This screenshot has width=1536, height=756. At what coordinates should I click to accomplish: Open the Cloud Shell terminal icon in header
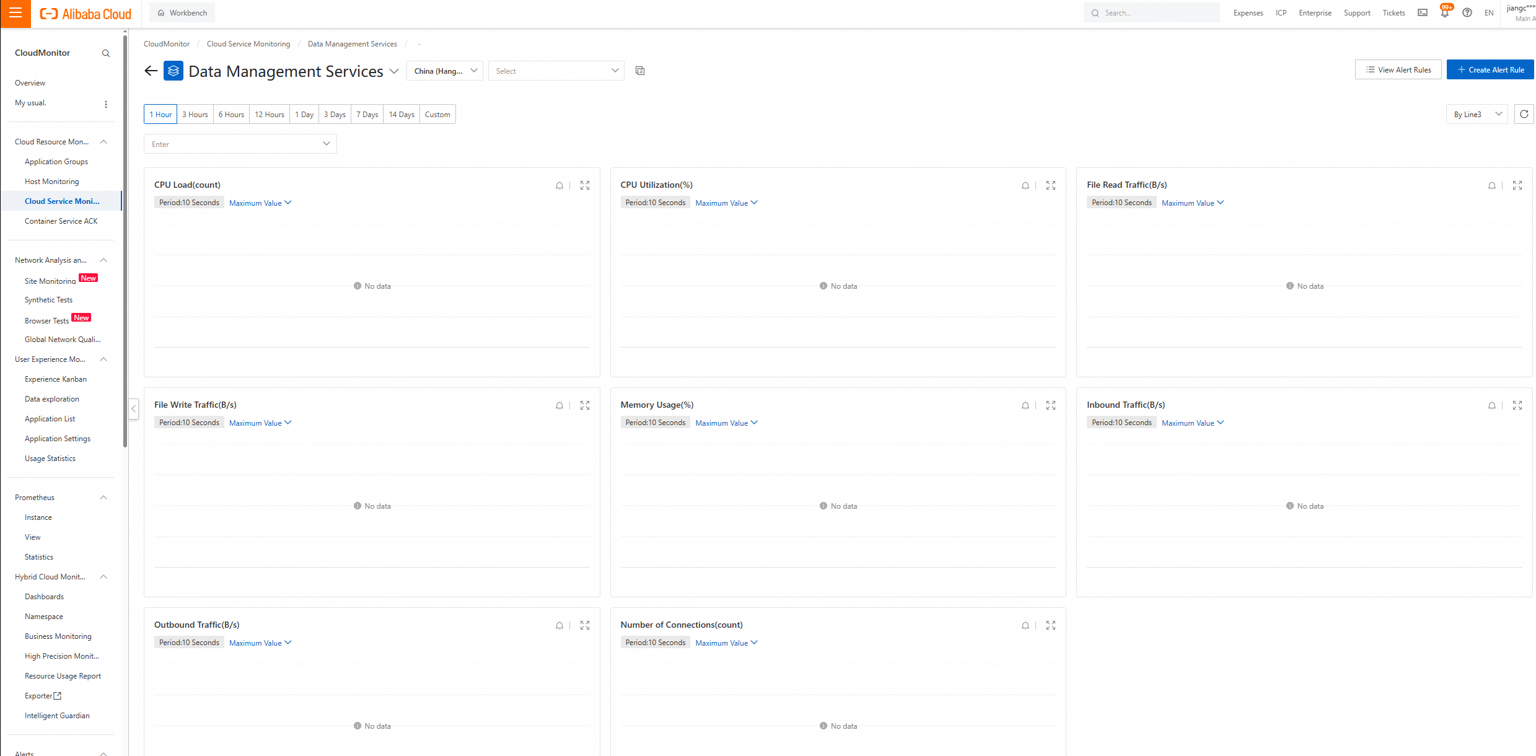(x=1423, y=13)
